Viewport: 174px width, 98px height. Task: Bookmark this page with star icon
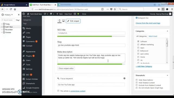115,9
